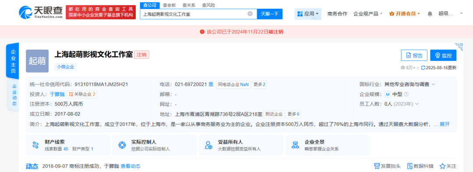Open the 企业级产品 dropdown
Image resolution: width=473 pixels, height=172 pixels.
[x=368, y=14]
